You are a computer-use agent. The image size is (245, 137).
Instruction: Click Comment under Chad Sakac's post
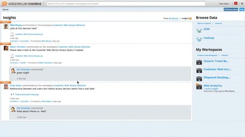tap(14, 101)
